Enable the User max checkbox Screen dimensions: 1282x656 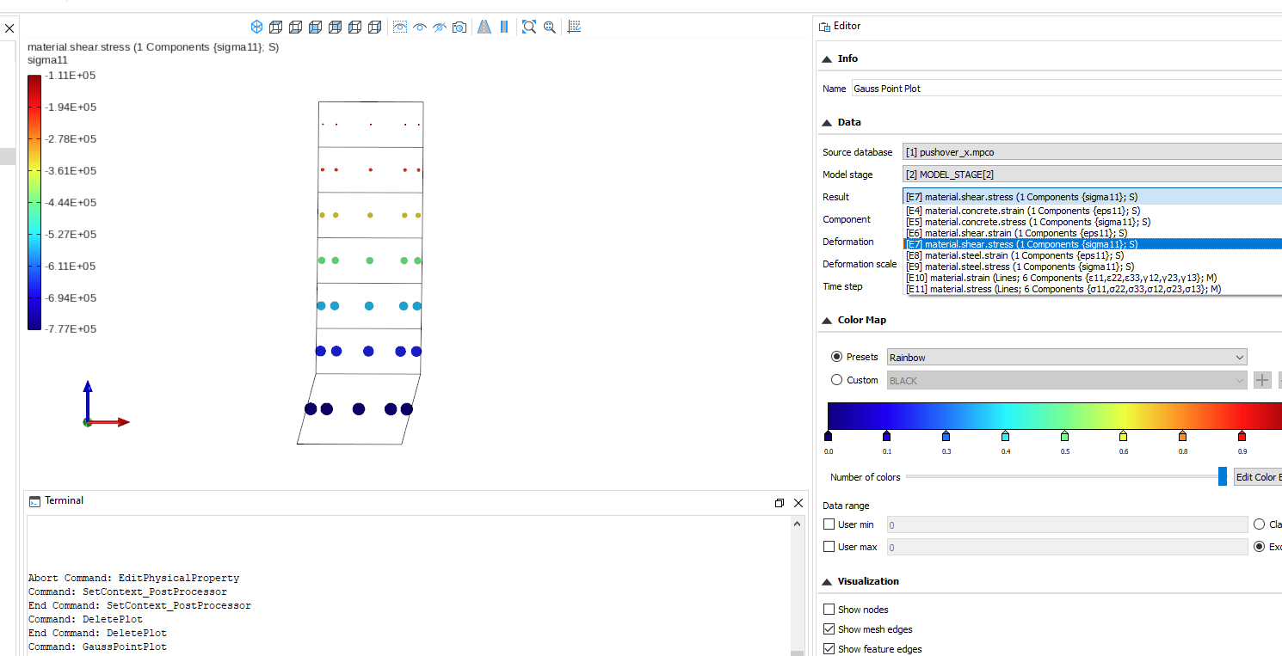point(829,547)
